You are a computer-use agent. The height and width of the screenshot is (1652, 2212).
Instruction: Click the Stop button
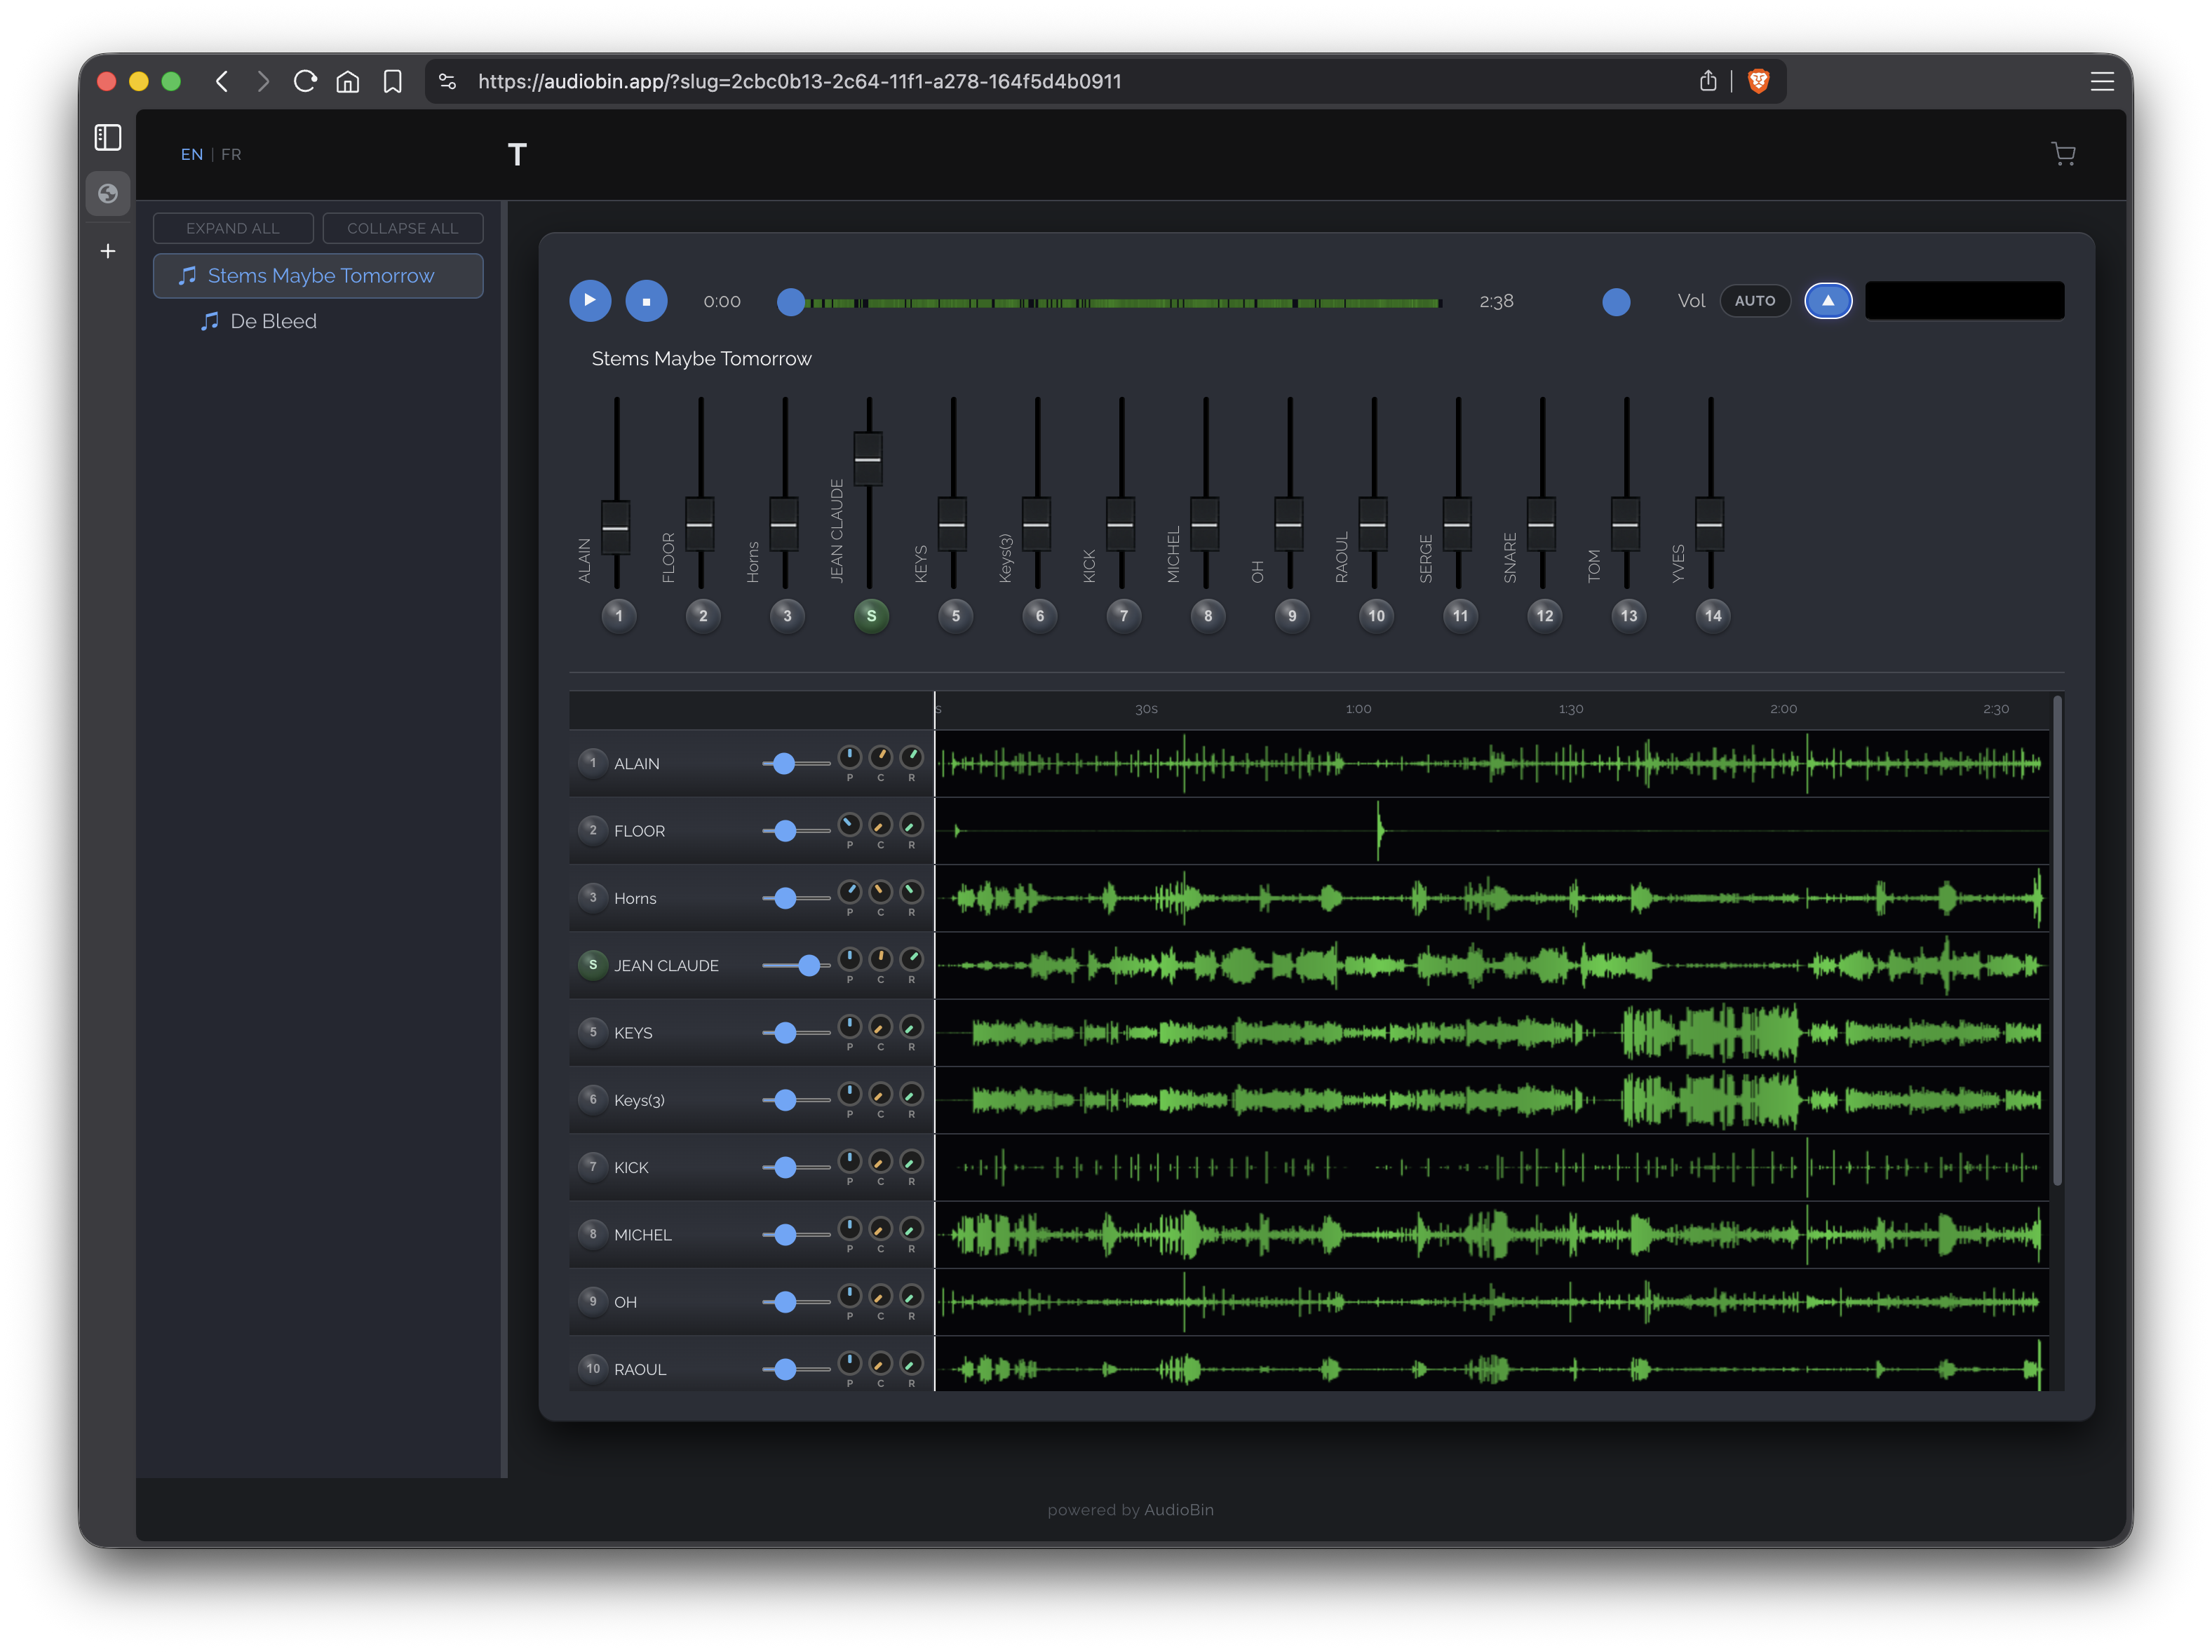coord(647,300)
